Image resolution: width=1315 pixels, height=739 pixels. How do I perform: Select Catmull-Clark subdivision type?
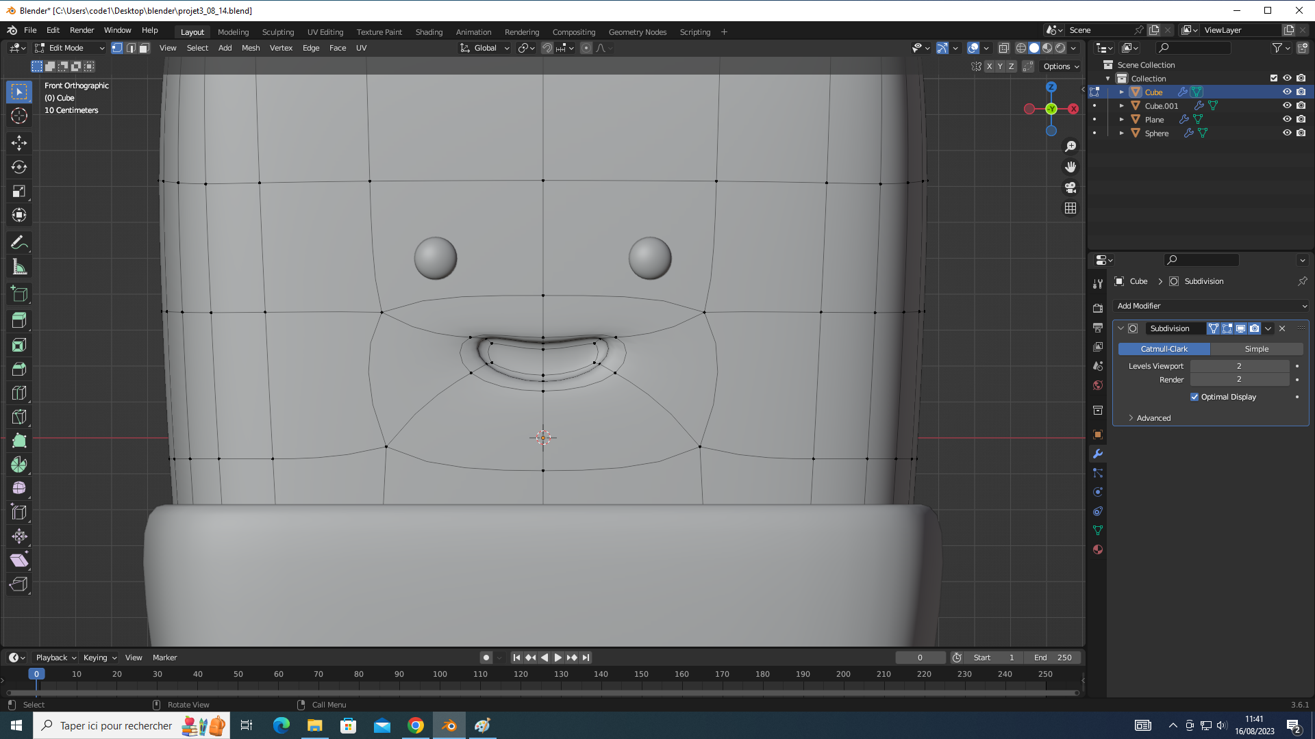(x=1164, y=349)
